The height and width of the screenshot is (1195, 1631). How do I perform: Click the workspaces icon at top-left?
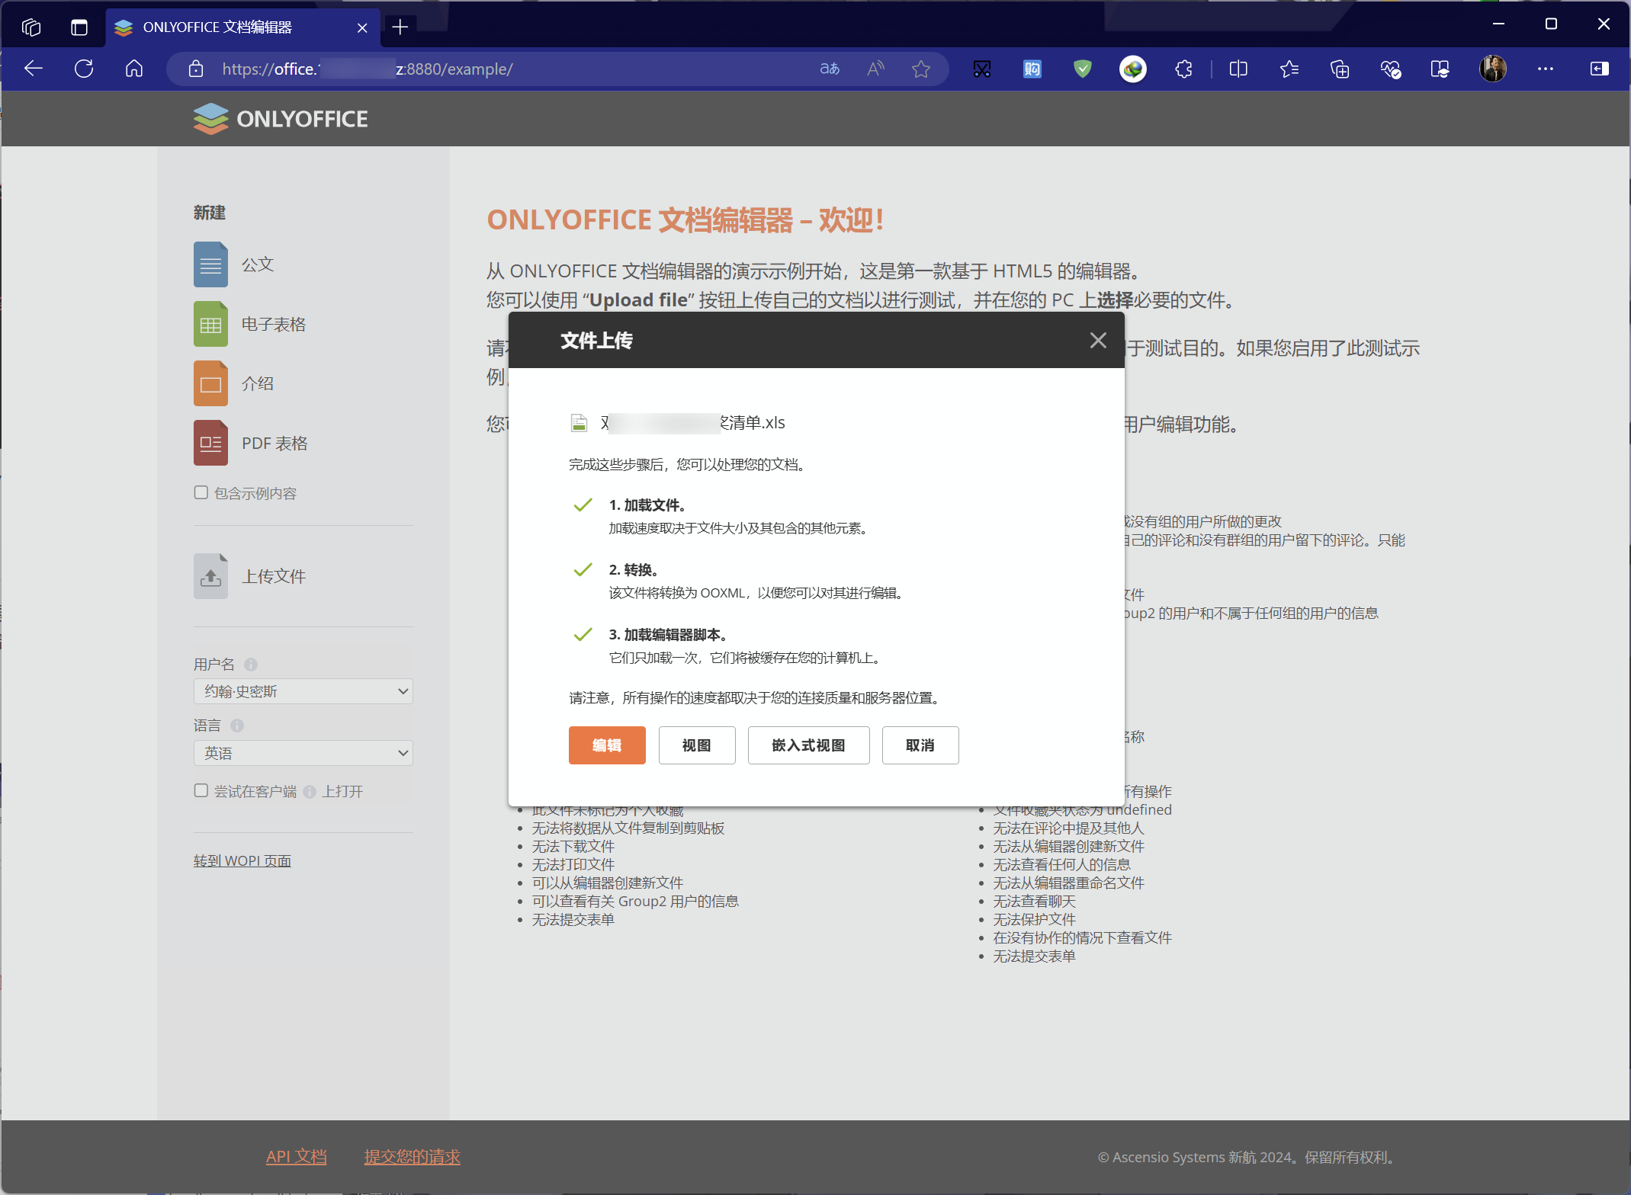[x=31, y=27]
